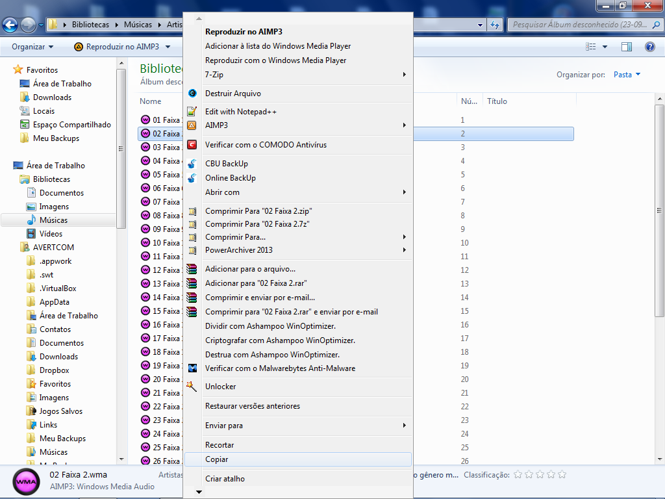
Task: Click the WMA icon of 01 Faixa
Action: 145,120
